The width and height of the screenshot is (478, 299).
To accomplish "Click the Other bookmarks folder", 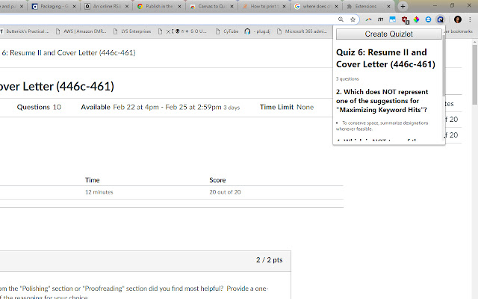I will 459,31.
